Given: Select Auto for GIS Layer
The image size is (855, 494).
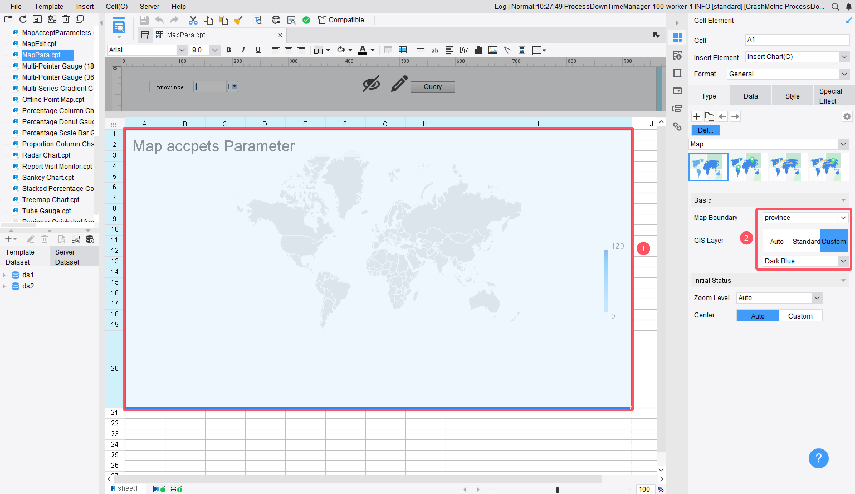Looking at the screenshot, I should (777, 241).
